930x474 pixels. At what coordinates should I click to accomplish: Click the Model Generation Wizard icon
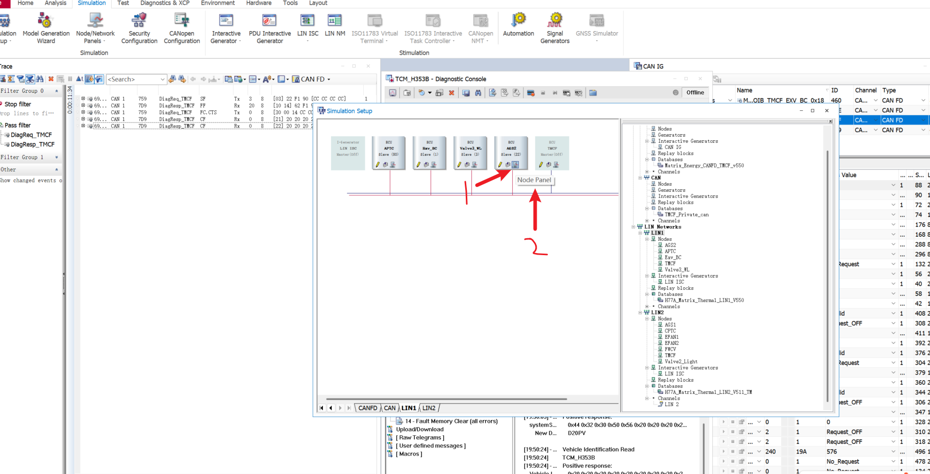coord(46,28)
